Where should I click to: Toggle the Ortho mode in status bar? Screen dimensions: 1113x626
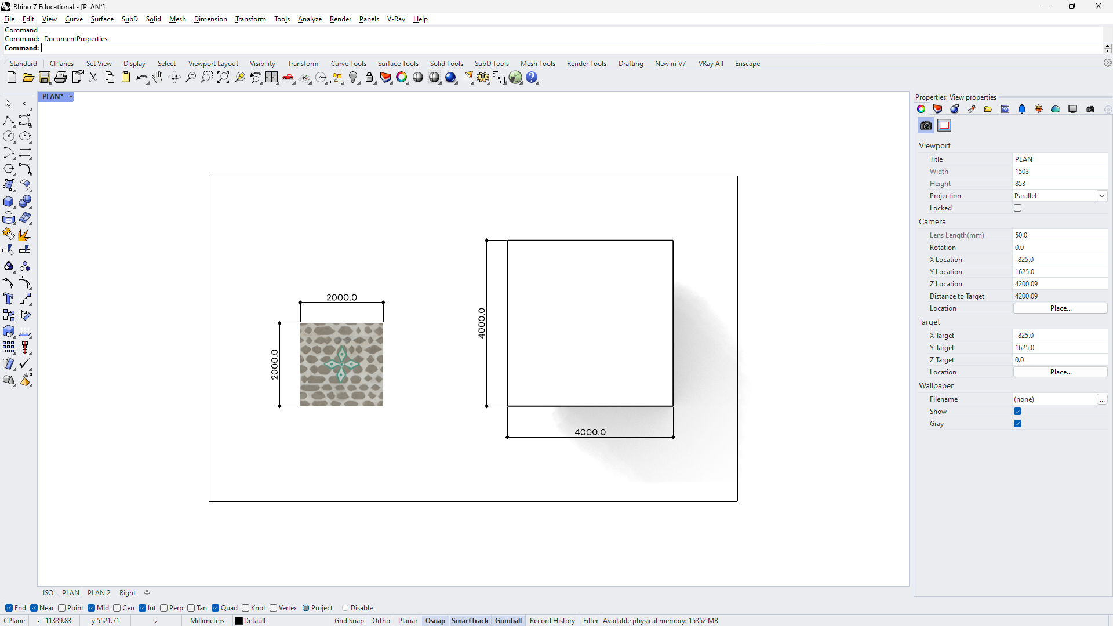tap(381, 620)
